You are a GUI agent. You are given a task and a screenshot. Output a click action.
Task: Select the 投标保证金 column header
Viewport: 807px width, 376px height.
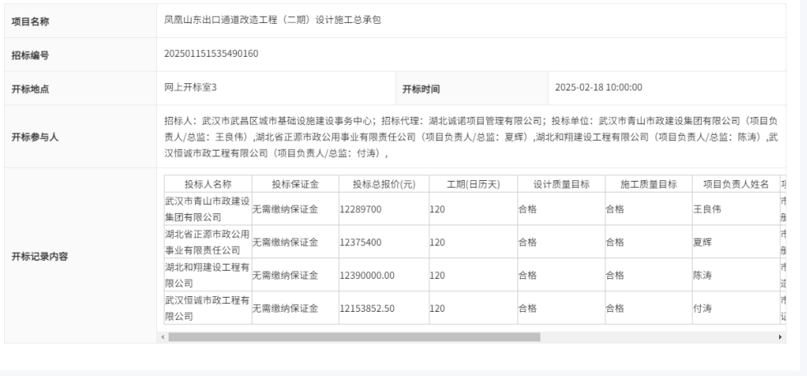(x=294, y=183)
